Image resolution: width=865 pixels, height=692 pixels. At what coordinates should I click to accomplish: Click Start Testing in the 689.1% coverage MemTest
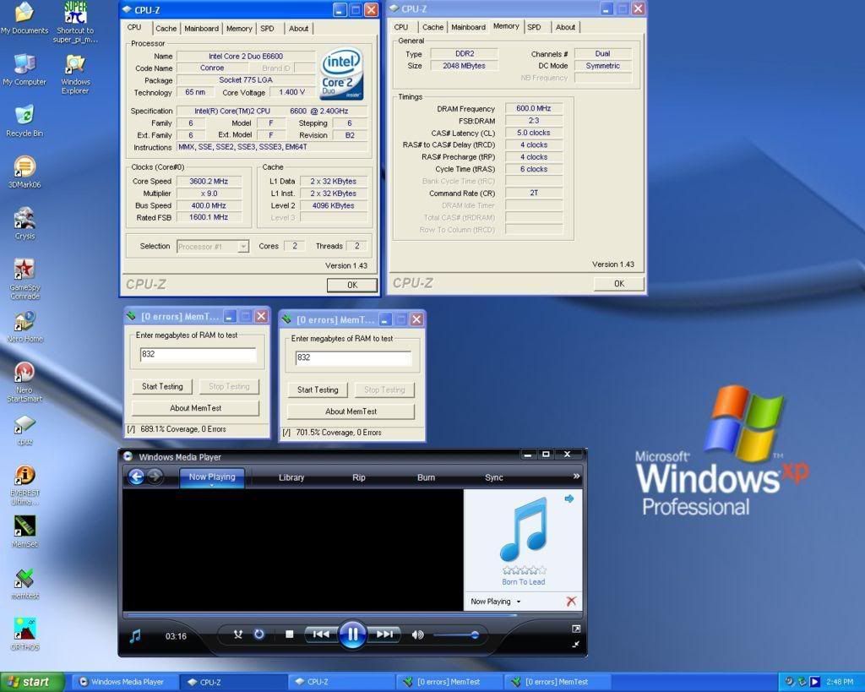[162, 387]
